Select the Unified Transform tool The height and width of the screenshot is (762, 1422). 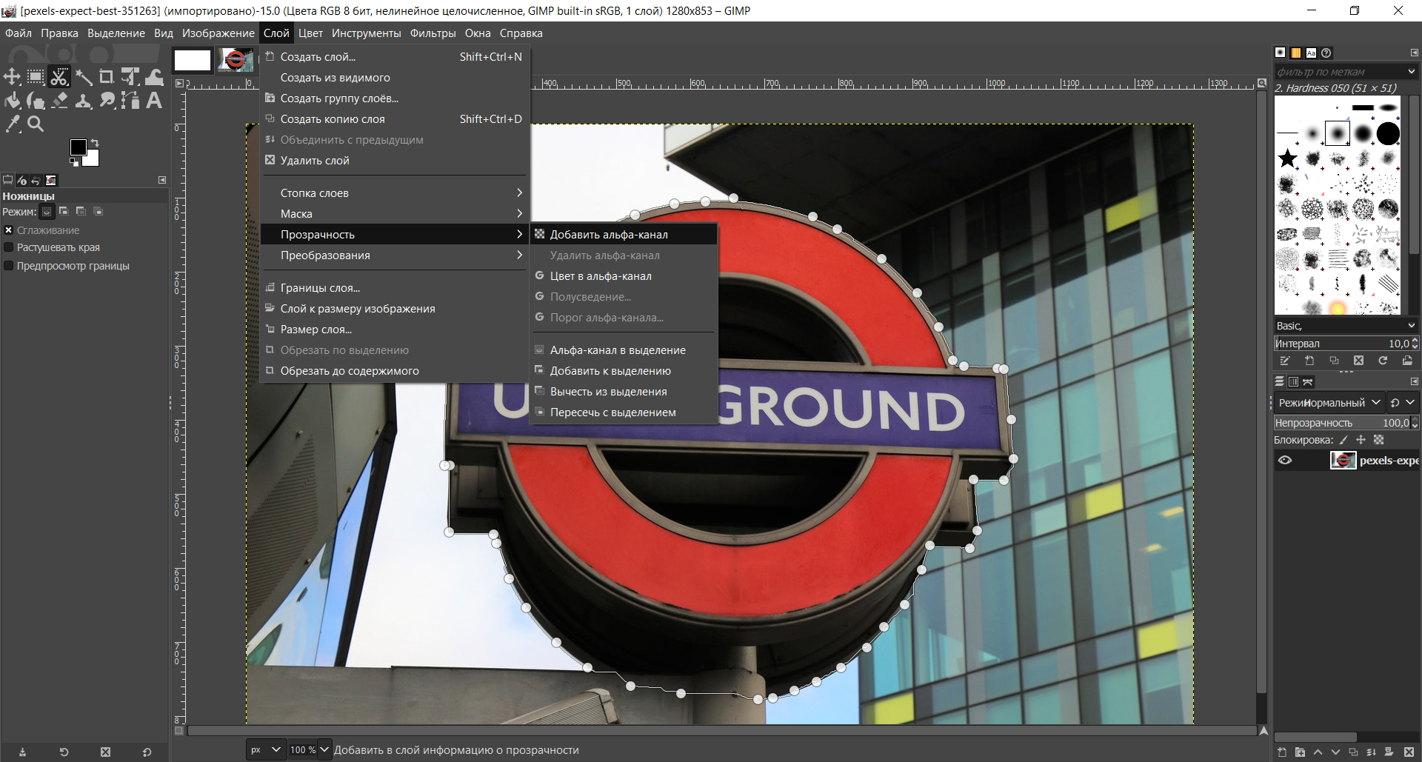130,77
